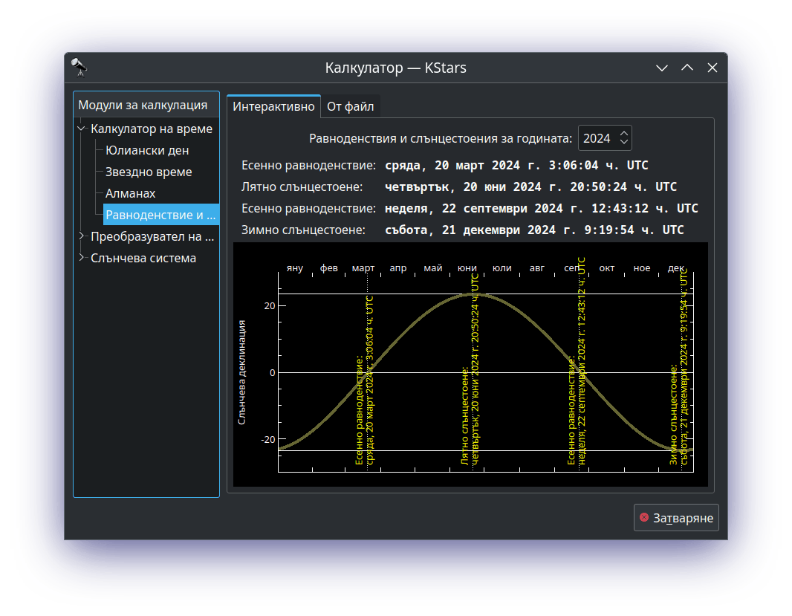Expand the Преобразувател на… tree node

(82, 236)
